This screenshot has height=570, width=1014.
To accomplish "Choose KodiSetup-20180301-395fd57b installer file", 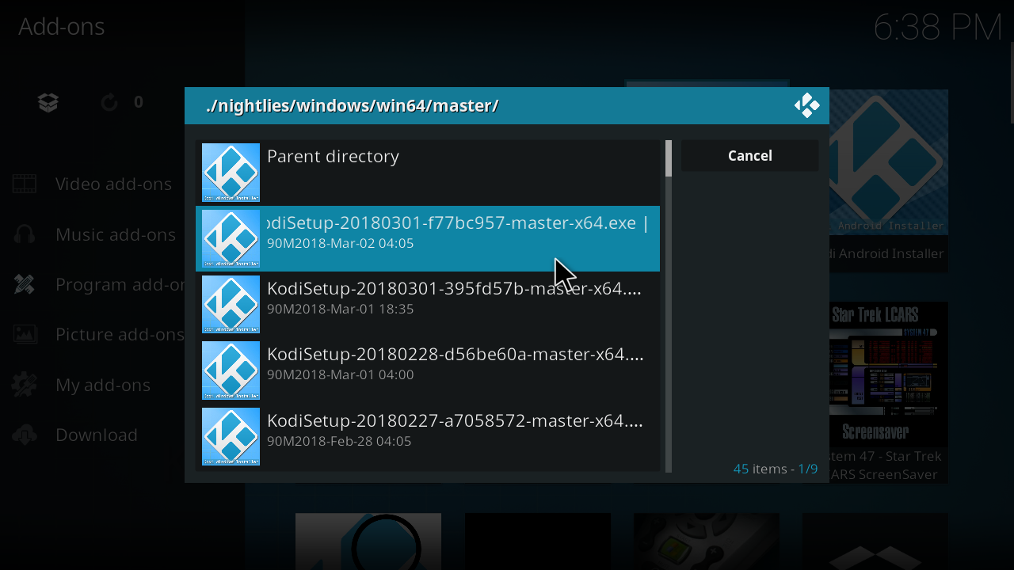I will click(428, 305).
